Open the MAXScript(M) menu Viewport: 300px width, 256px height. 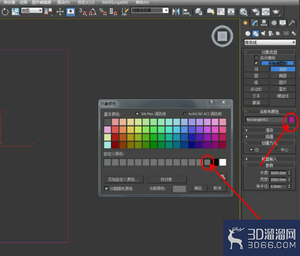(115, 3)
